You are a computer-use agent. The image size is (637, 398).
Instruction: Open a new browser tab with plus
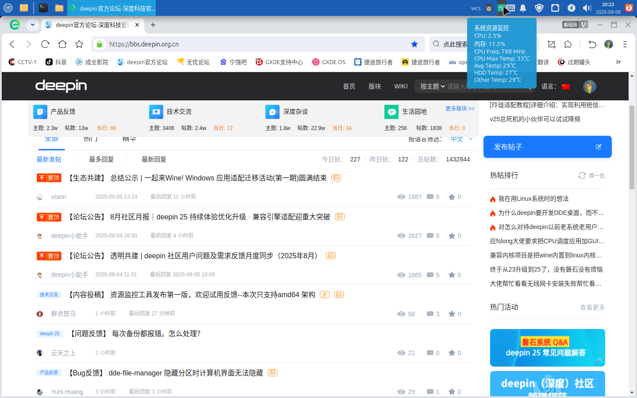pos(153,25)
